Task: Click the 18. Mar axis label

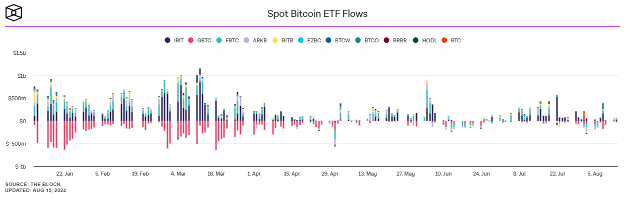Action: (216, 174)
